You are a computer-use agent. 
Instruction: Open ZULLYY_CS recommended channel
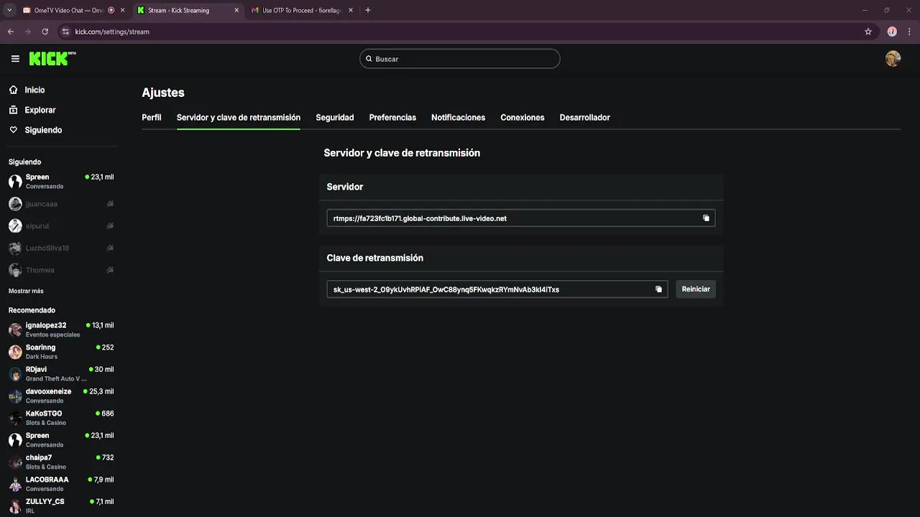[60, 506]
